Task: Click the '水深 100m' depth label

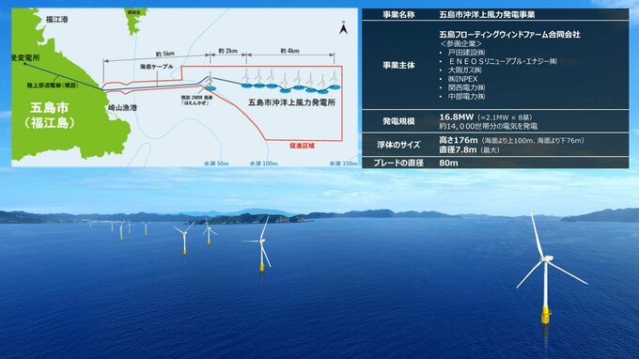Action: [264, 164]
